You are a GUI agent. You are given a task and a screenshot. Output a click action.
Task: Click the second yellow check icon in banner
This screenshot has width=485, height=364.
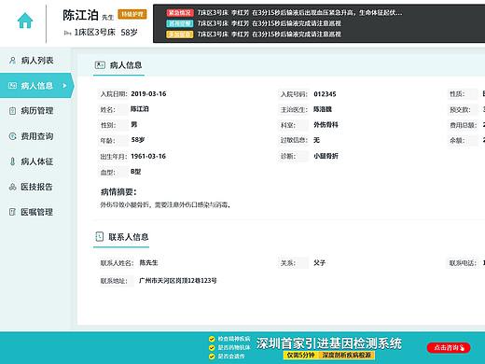(212, 347)
